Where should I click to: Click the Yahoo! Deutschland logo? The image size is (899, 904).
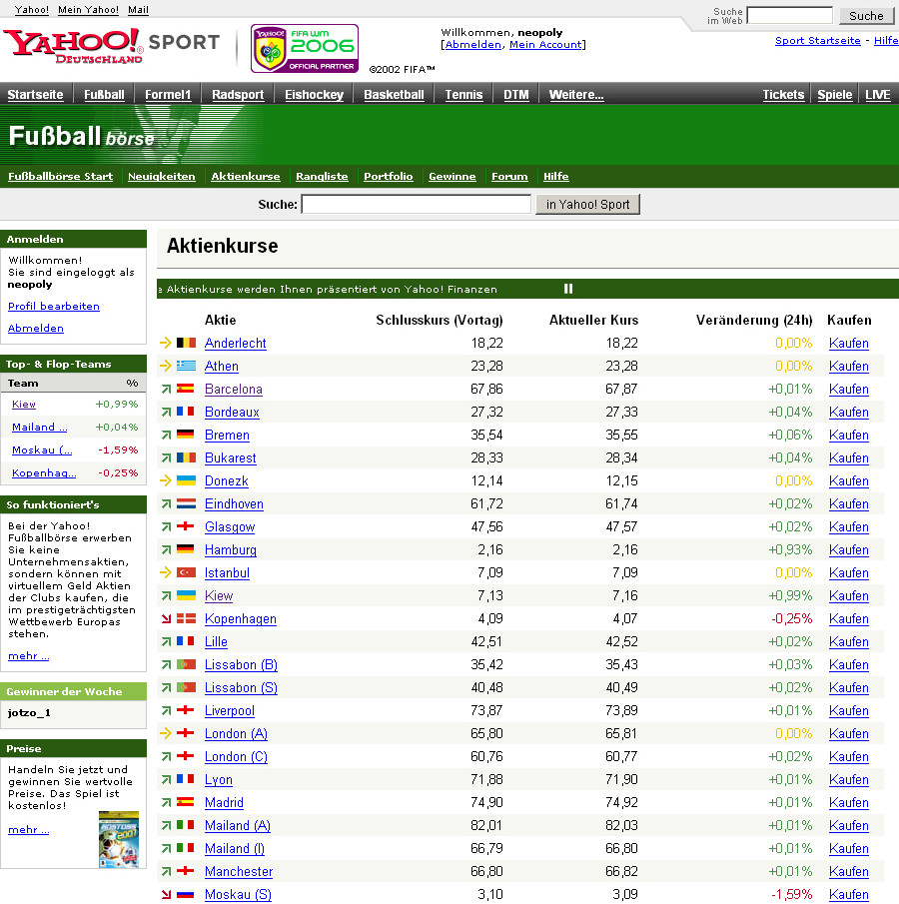[73, 46]
